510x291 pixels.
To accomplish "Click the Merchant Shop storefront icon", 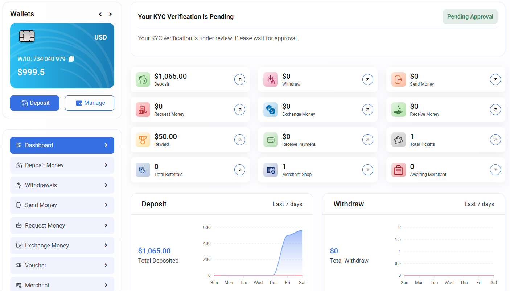I will coord(271,170).
